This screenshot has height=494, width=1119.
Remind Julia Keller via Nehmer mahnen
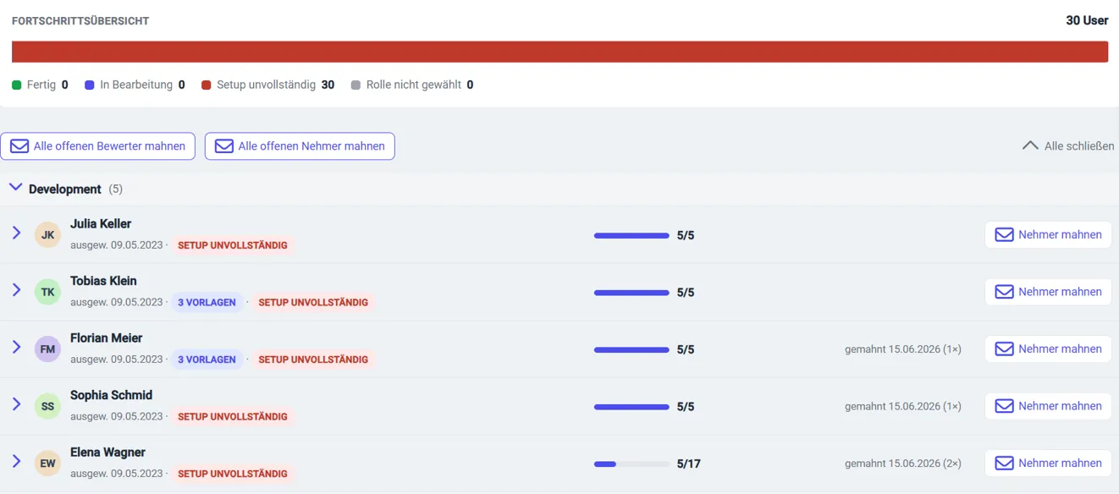1048,235
